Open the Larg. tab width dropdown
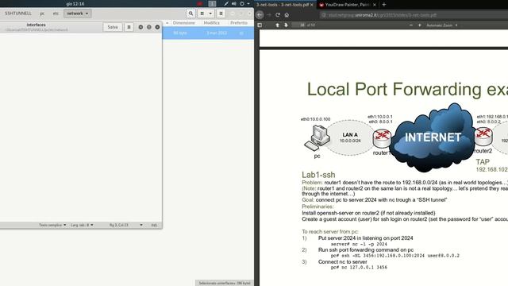The height and width of the screenshot is (286, 508). point(82,225)
